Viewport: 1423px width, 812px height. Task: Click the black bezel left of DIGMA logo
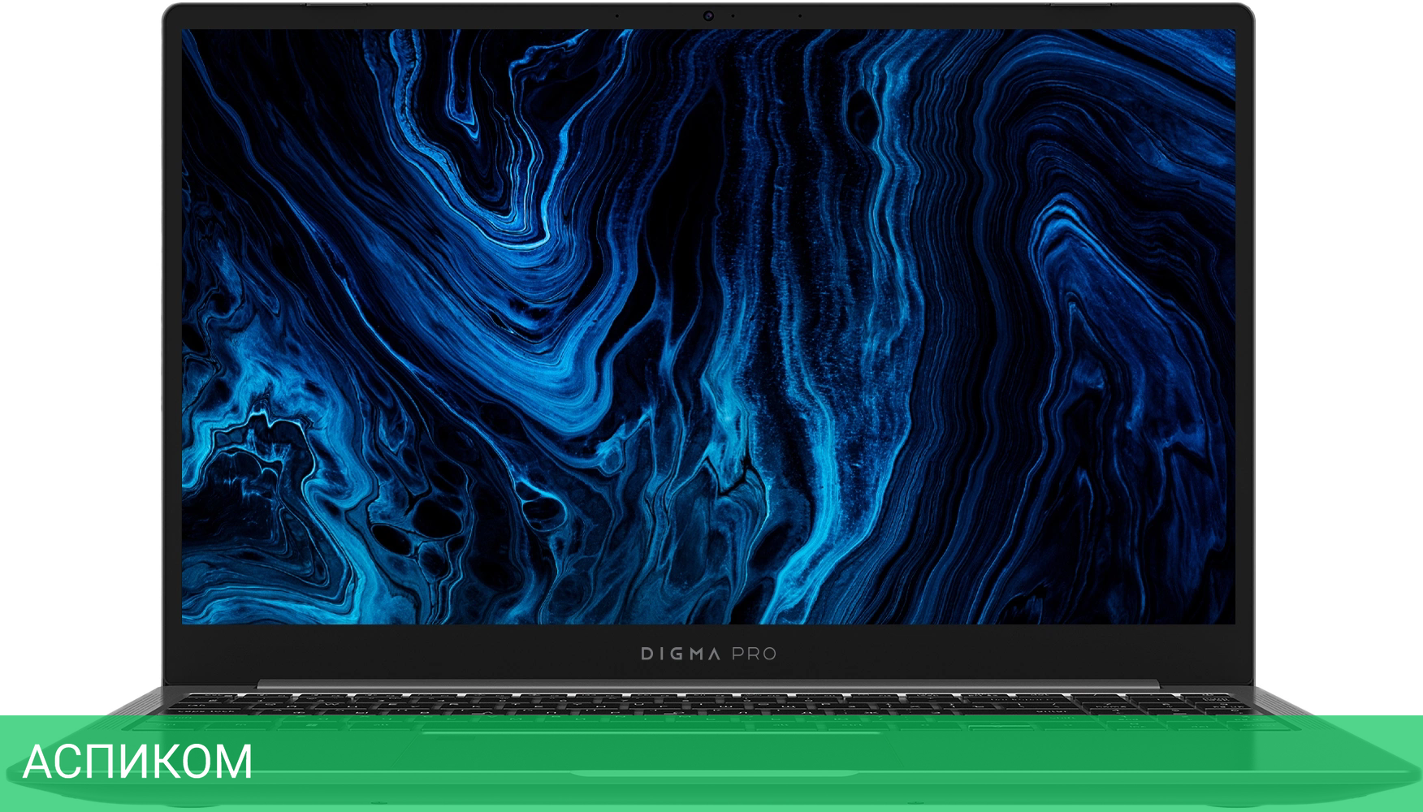point(406,654)
